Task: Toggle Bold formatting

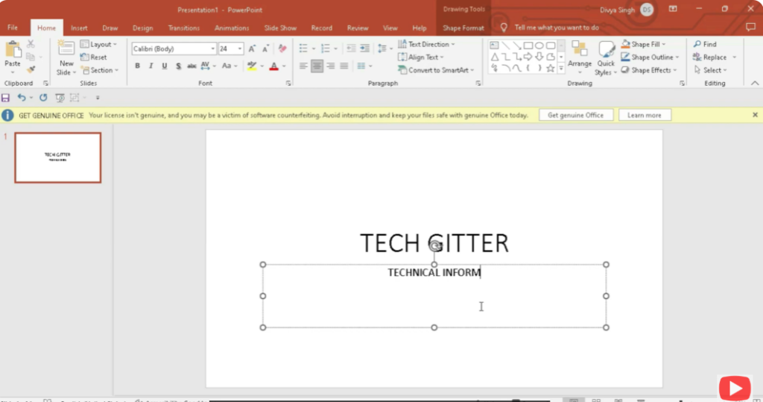Action: [x=137, y=66]
